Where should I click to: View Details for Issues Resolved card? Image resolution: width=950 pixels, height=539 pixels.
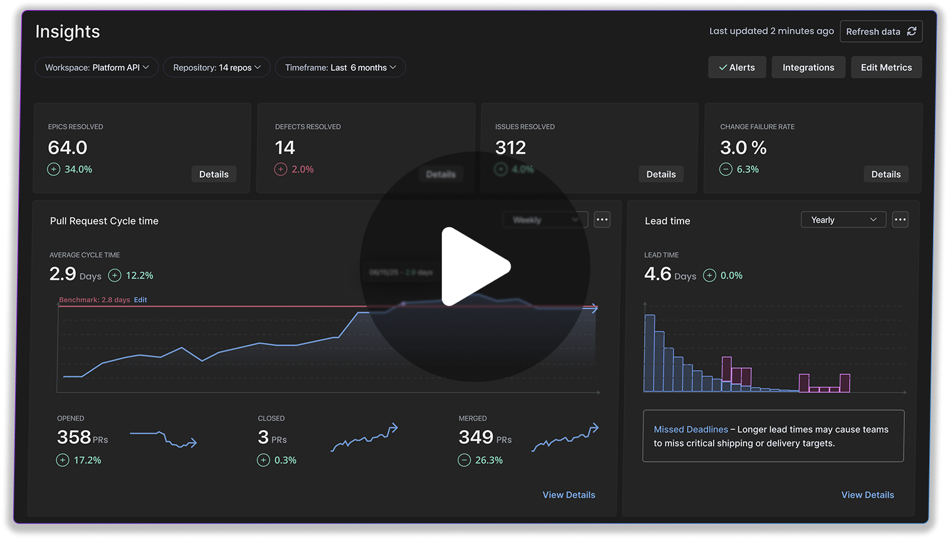click(660, 175)
